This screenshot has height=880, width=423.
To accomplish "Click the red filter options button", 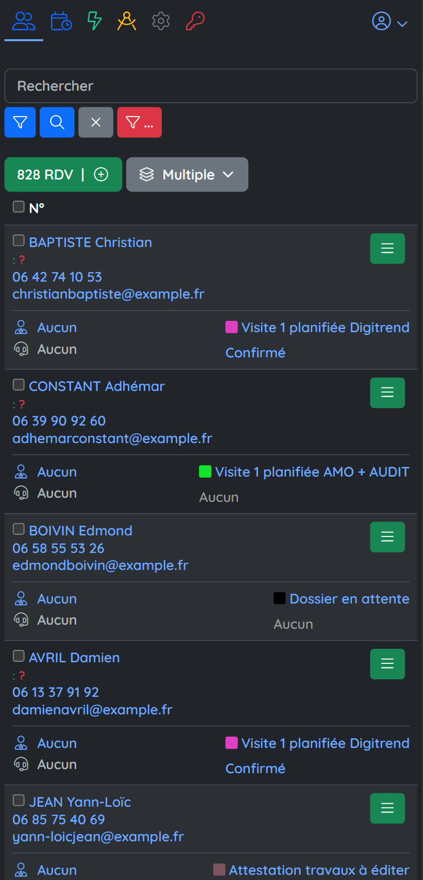I will coord(140,122).
